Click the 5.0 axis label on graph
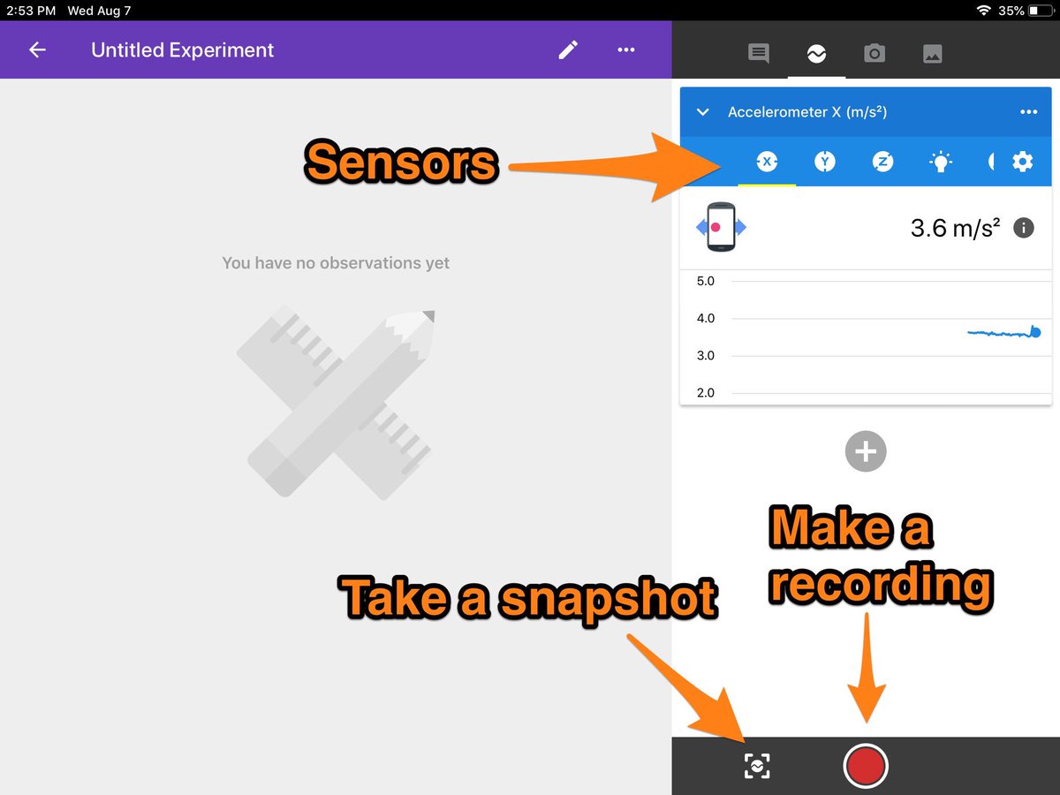1060x795 pixels. coord(706,282)
